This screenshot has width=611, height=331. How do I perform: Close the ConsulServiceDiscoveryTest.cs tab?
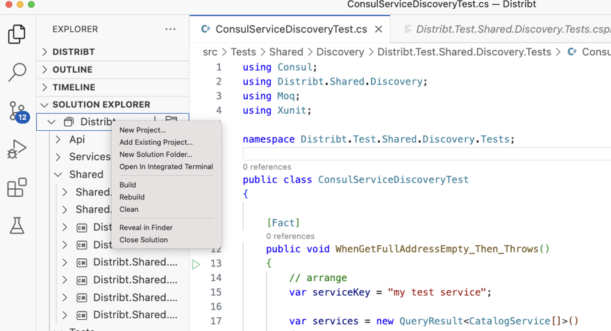378,29
